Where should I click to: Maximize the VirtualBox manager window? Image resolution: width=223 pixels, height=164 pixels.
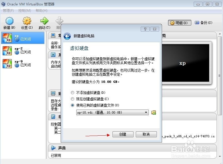click(207, 4)
